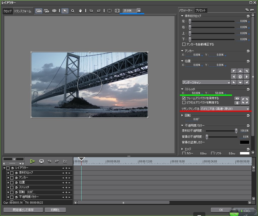Click the 背景の不透明度 slider handle
This screenshot has height=216, width=258.
(207, 137)
